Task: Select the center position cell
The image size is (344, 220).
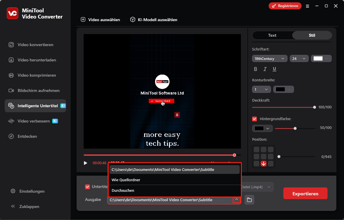Action: (264, 157)
